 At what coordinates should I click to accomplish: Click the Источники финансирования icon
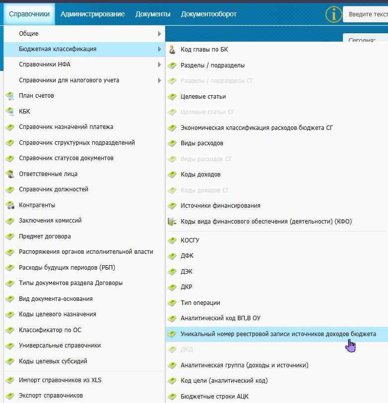(172, 206)
